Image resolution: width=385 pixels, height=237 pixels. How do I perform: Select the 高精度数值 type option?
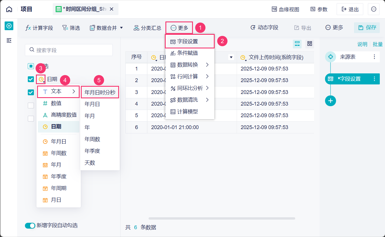tap(59, 115)
